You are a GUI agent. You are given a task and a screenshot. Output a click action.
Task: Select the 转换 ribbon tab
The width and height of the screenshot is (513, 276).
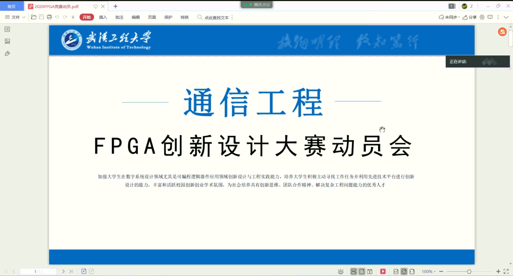pos(184,17)
